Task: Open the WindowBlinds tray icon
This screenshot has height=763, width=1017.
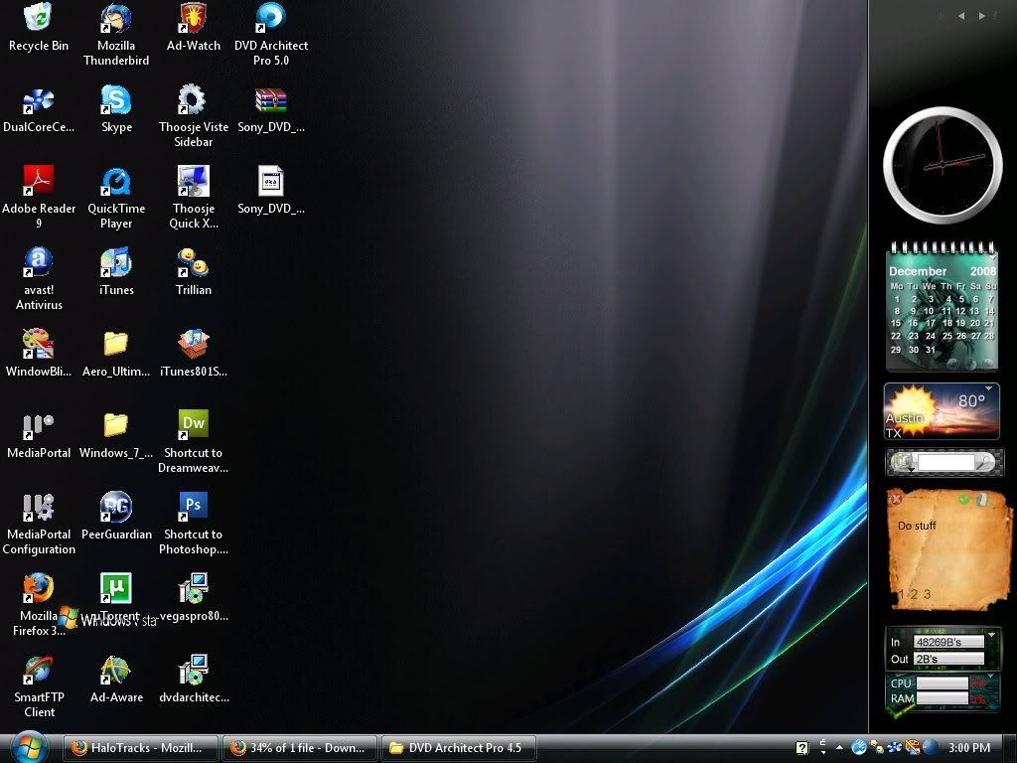Action: (913, 748)
